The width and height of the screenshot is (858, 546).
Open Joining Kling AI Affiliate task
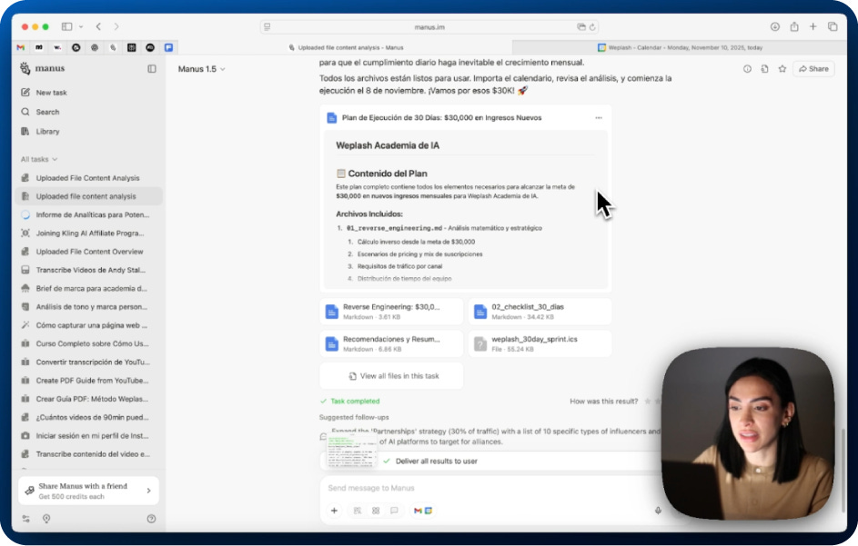(88, 233)
